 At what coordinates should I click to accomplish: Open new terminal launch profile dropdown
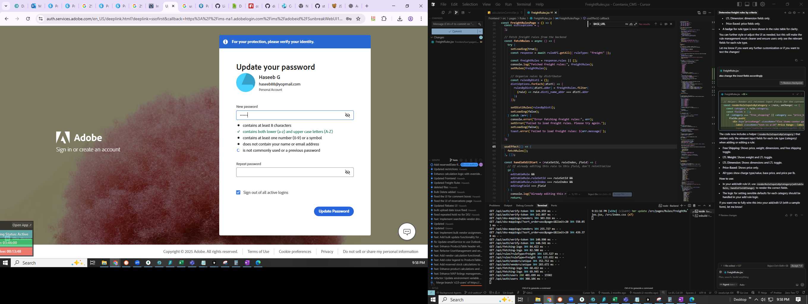click(685, 206)
